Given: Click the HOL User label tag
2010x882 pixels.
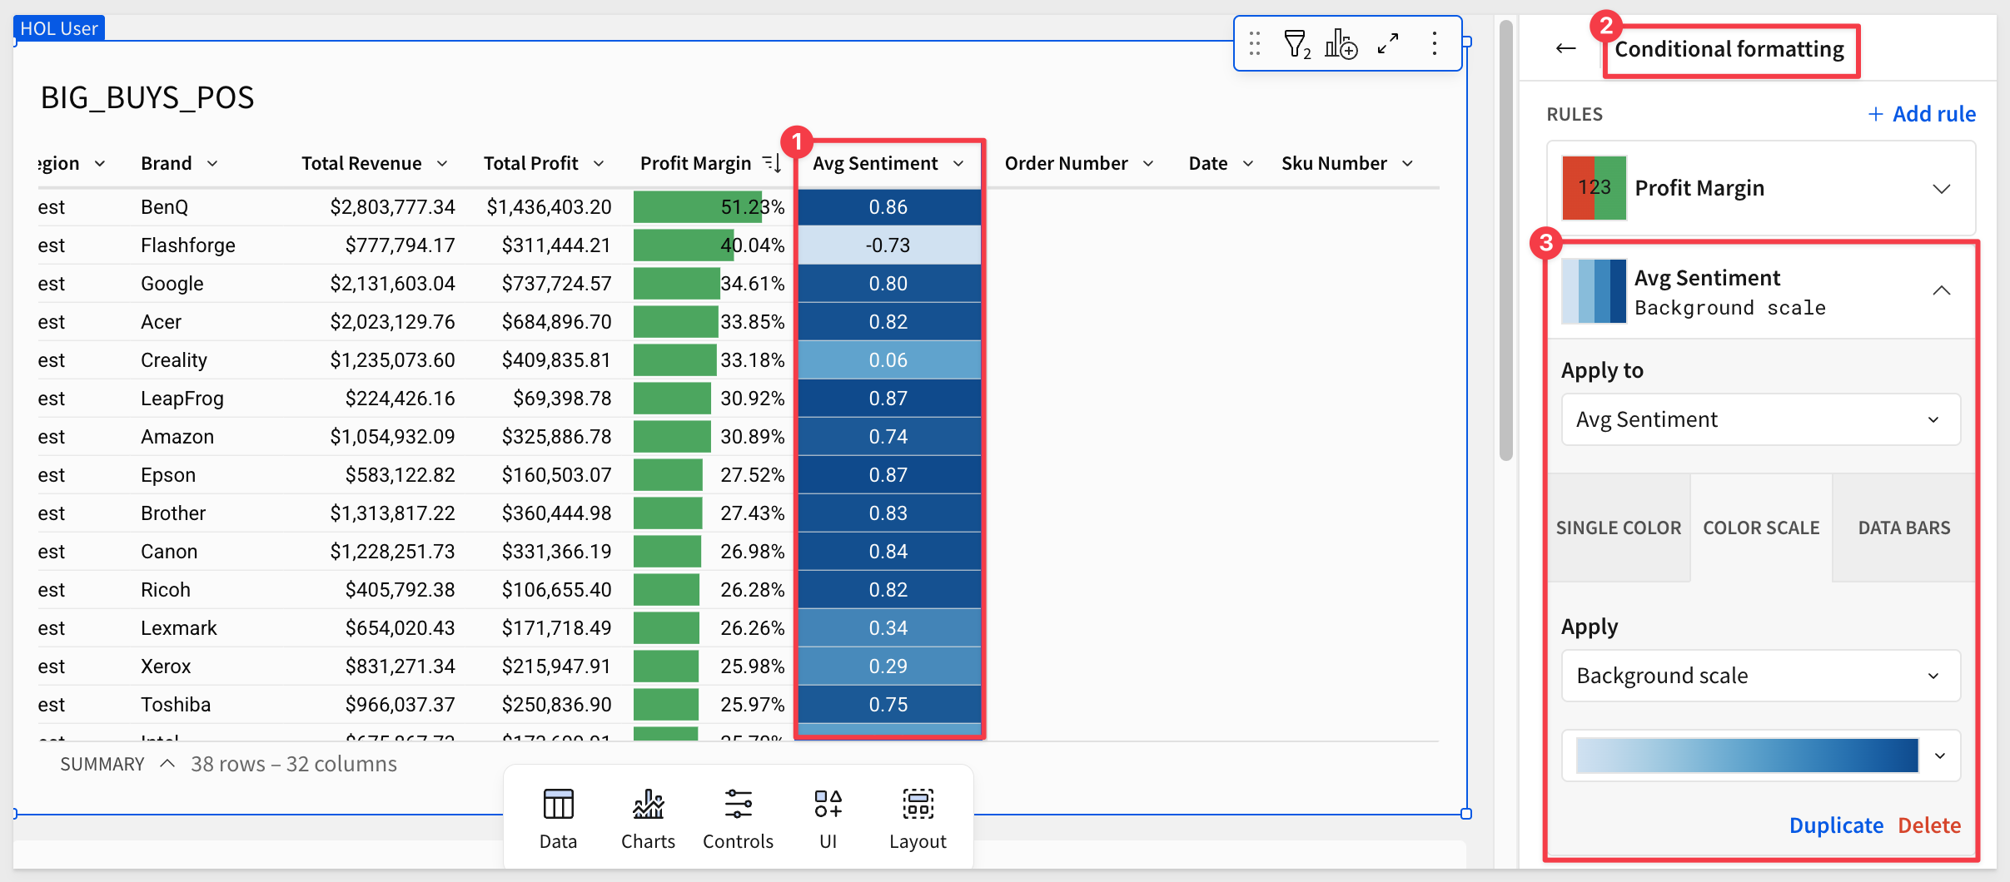Looking at the screenshot, I should 59,28.
